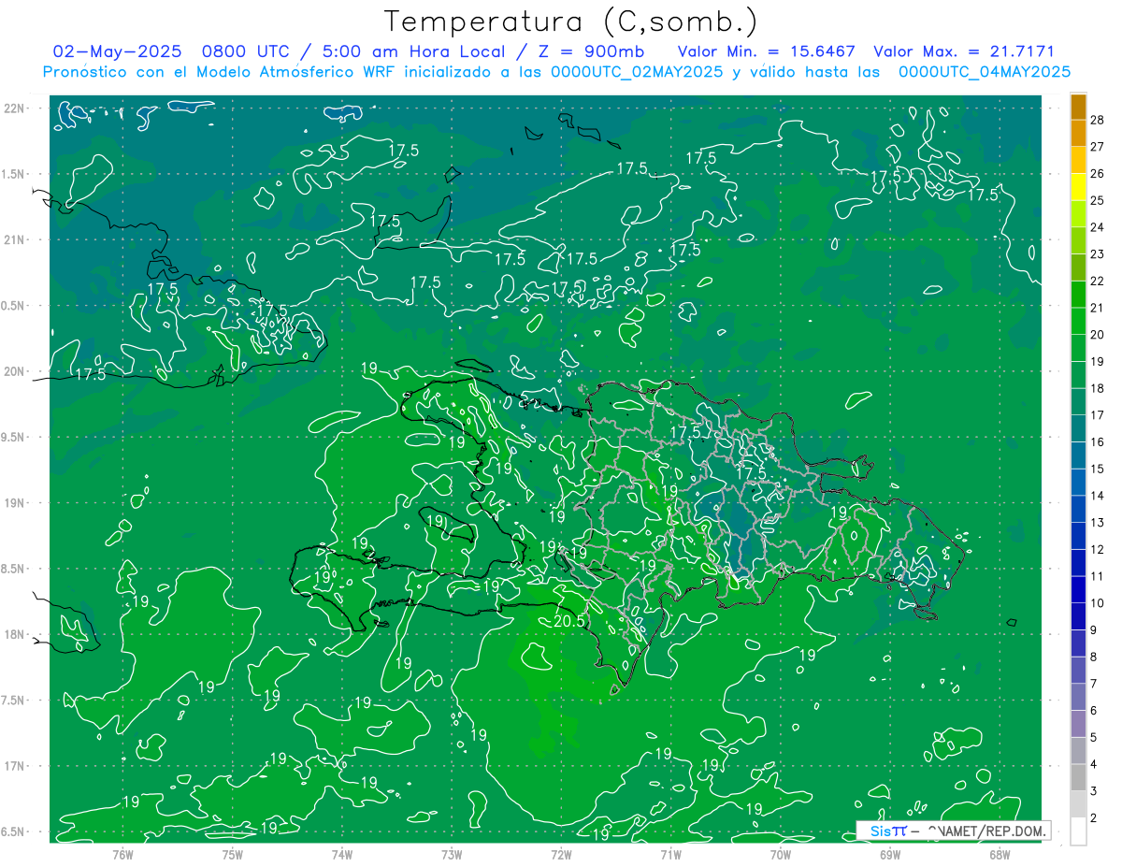Click the '71W' longitude axis label
The width and height of the screenshot is (1122, 867).
(x=670, y=854)
